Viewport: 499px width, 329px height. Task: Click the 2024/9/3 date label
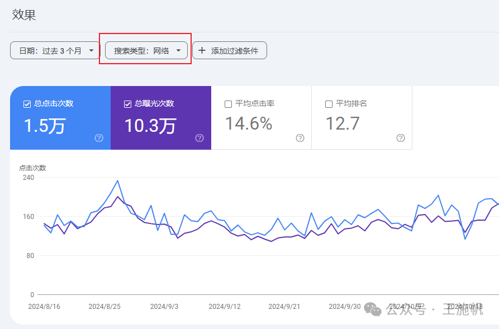(164, 307)
